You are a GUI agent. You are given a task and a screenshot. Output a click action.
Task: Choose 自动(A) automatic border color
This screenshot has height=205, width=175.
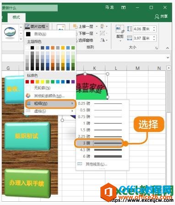tap(50, 34)
